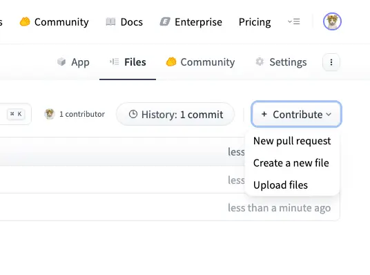370x275 pixels.
Task: Open the Pricing page link
Action: [x=255, y=22]
